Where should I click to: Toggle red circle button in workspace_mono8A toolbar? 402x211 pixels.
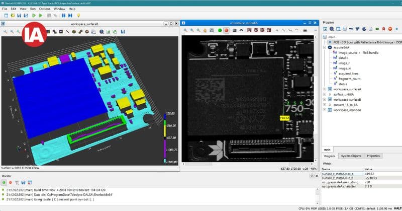pyautogui.click(x=226, y=30)
